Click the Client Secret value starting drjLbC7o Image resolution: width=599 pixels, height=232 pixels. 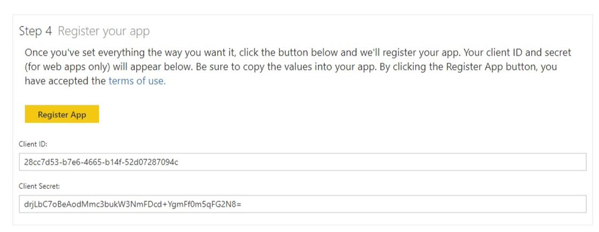click(133, 204)
